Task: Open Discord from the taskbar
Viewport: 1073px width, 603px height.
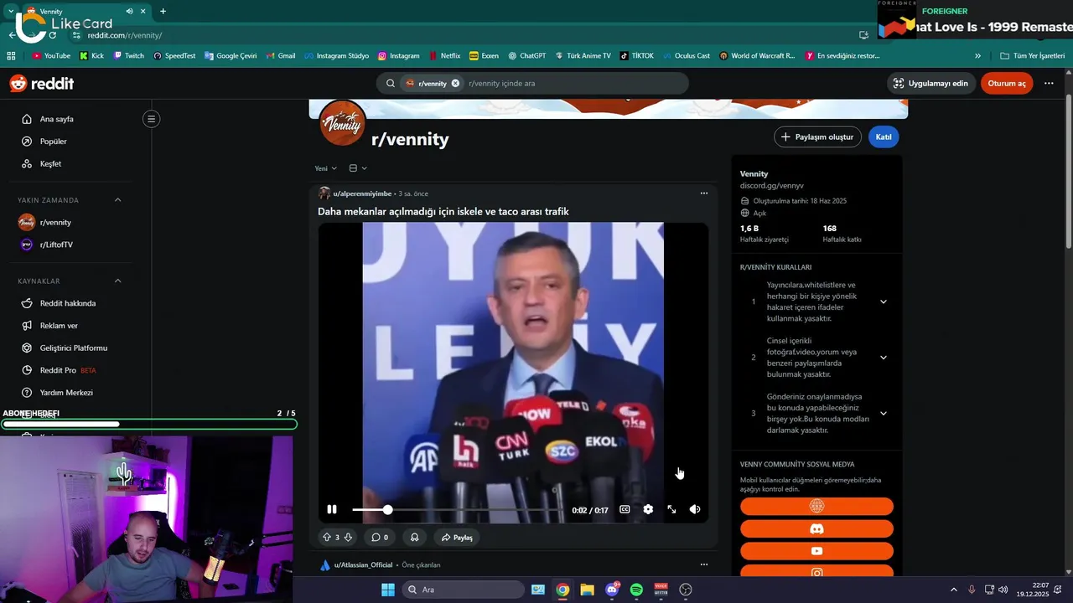Action: 612,590
